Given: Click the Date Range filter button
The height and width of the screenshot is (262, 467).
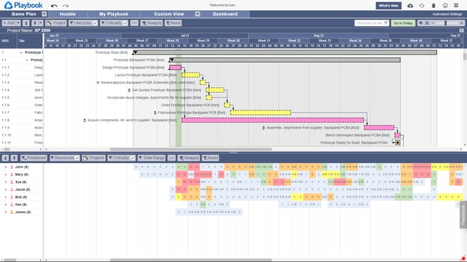Looking at the screenshot, I should tap(151, 158).
